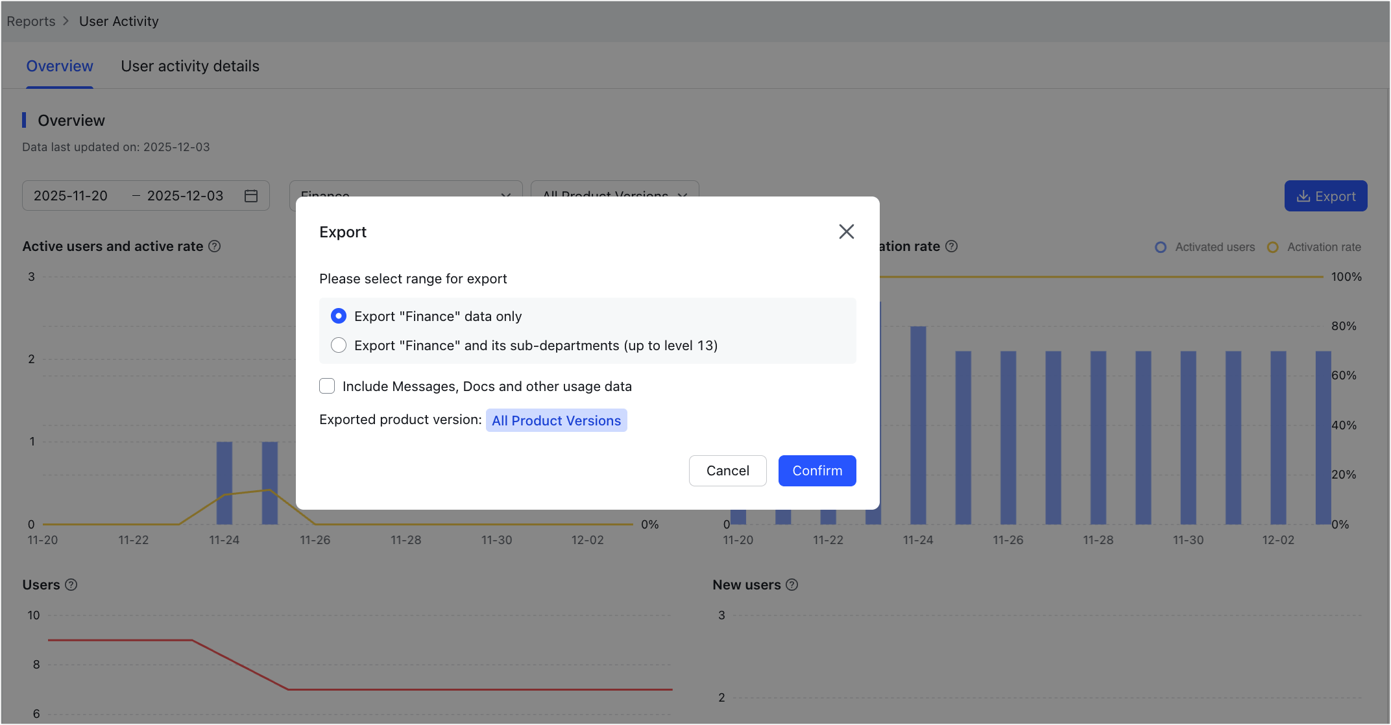Switch to the Overview tab

pos(60,66)
